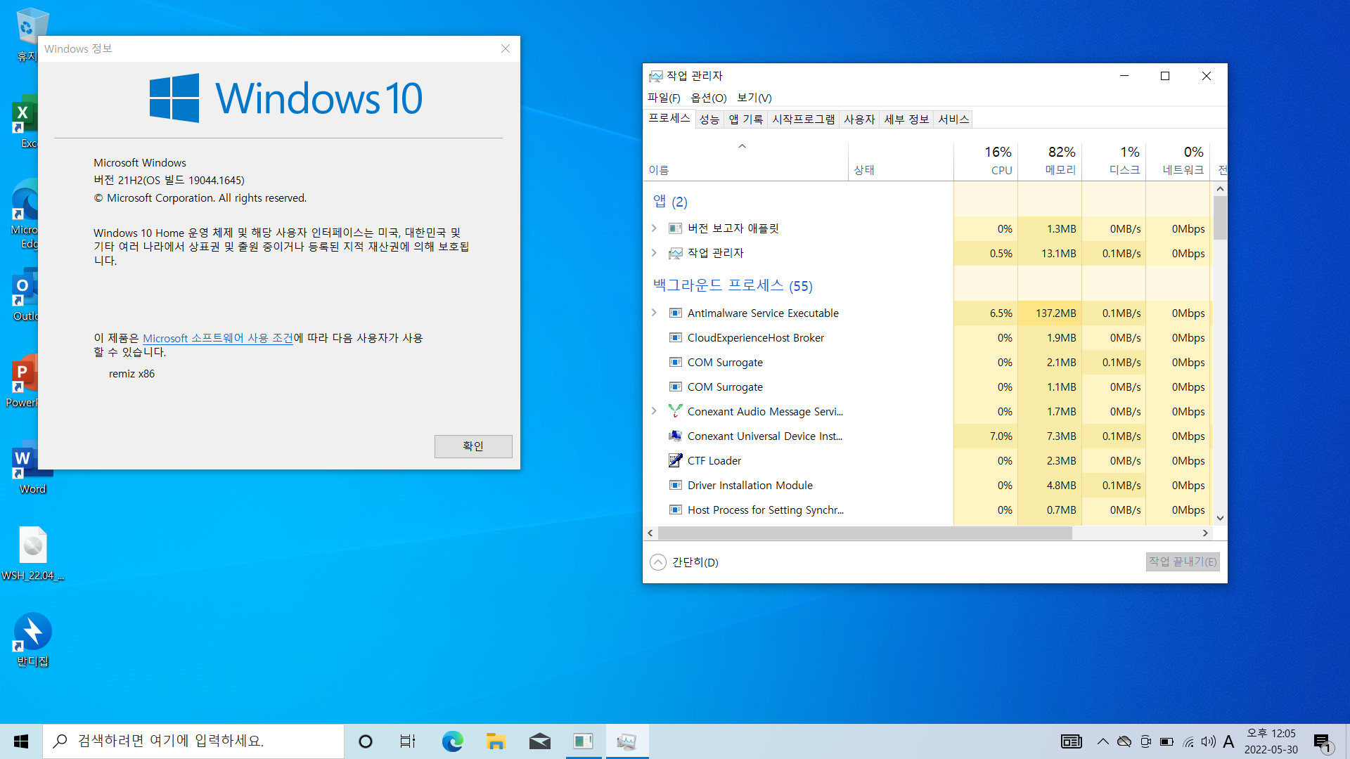Switch to Task Manager taskbar button
Viewport: 1350px width, 759px height.
626,741
